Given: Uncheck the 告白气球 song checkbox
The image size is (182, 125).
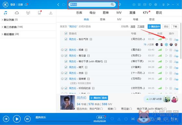Looking at the screenshot, I should click(x=66, y=39).
